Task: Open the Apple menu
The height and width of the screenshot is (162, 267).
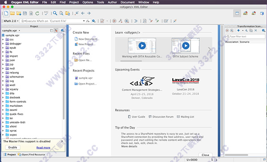Action: click(6, 2)
